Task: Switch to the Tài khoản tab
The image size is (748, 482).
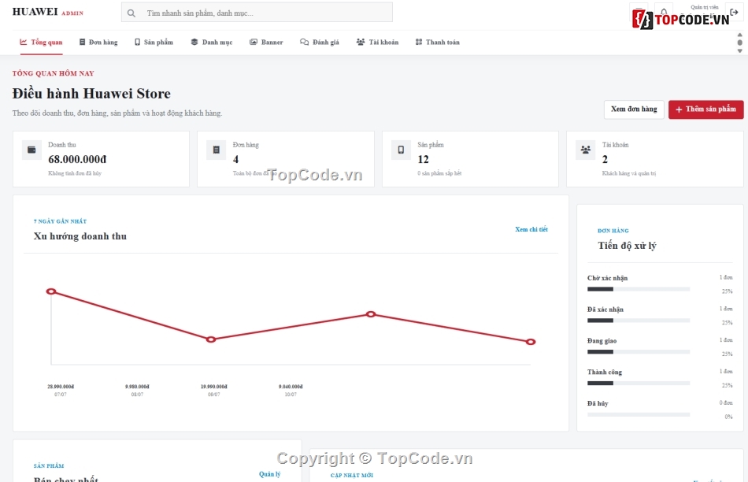Action: click(377, 42)
